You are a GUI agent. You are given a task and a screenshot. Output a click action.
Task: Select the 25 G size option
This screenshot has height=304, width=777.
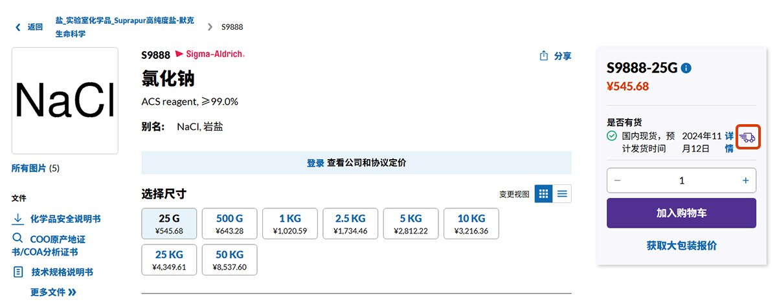(x=169, y=223)
